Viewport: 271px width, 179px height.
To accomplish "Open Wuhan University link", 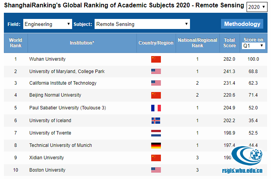I will [x=47, y=59].
